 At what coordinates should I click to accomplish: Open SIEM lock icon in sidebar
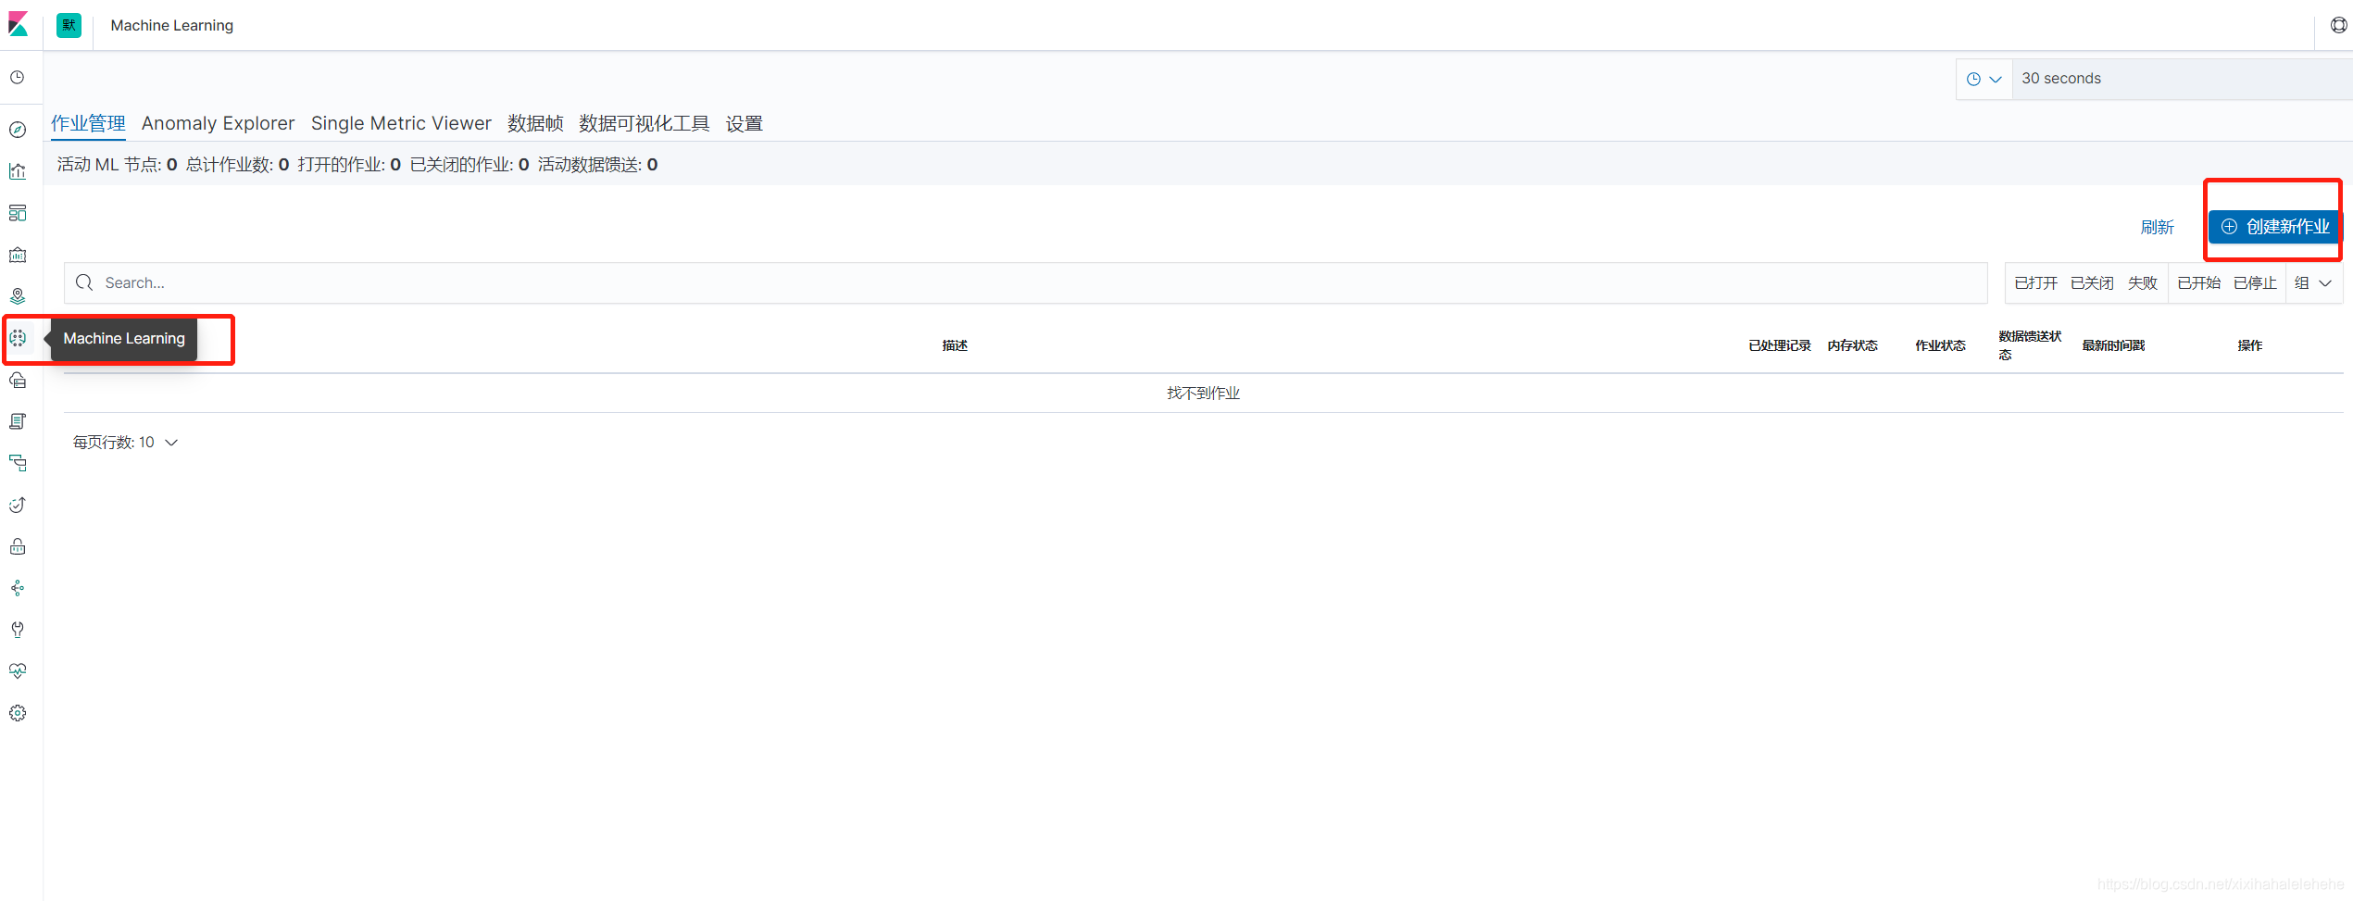pos(18,546)
